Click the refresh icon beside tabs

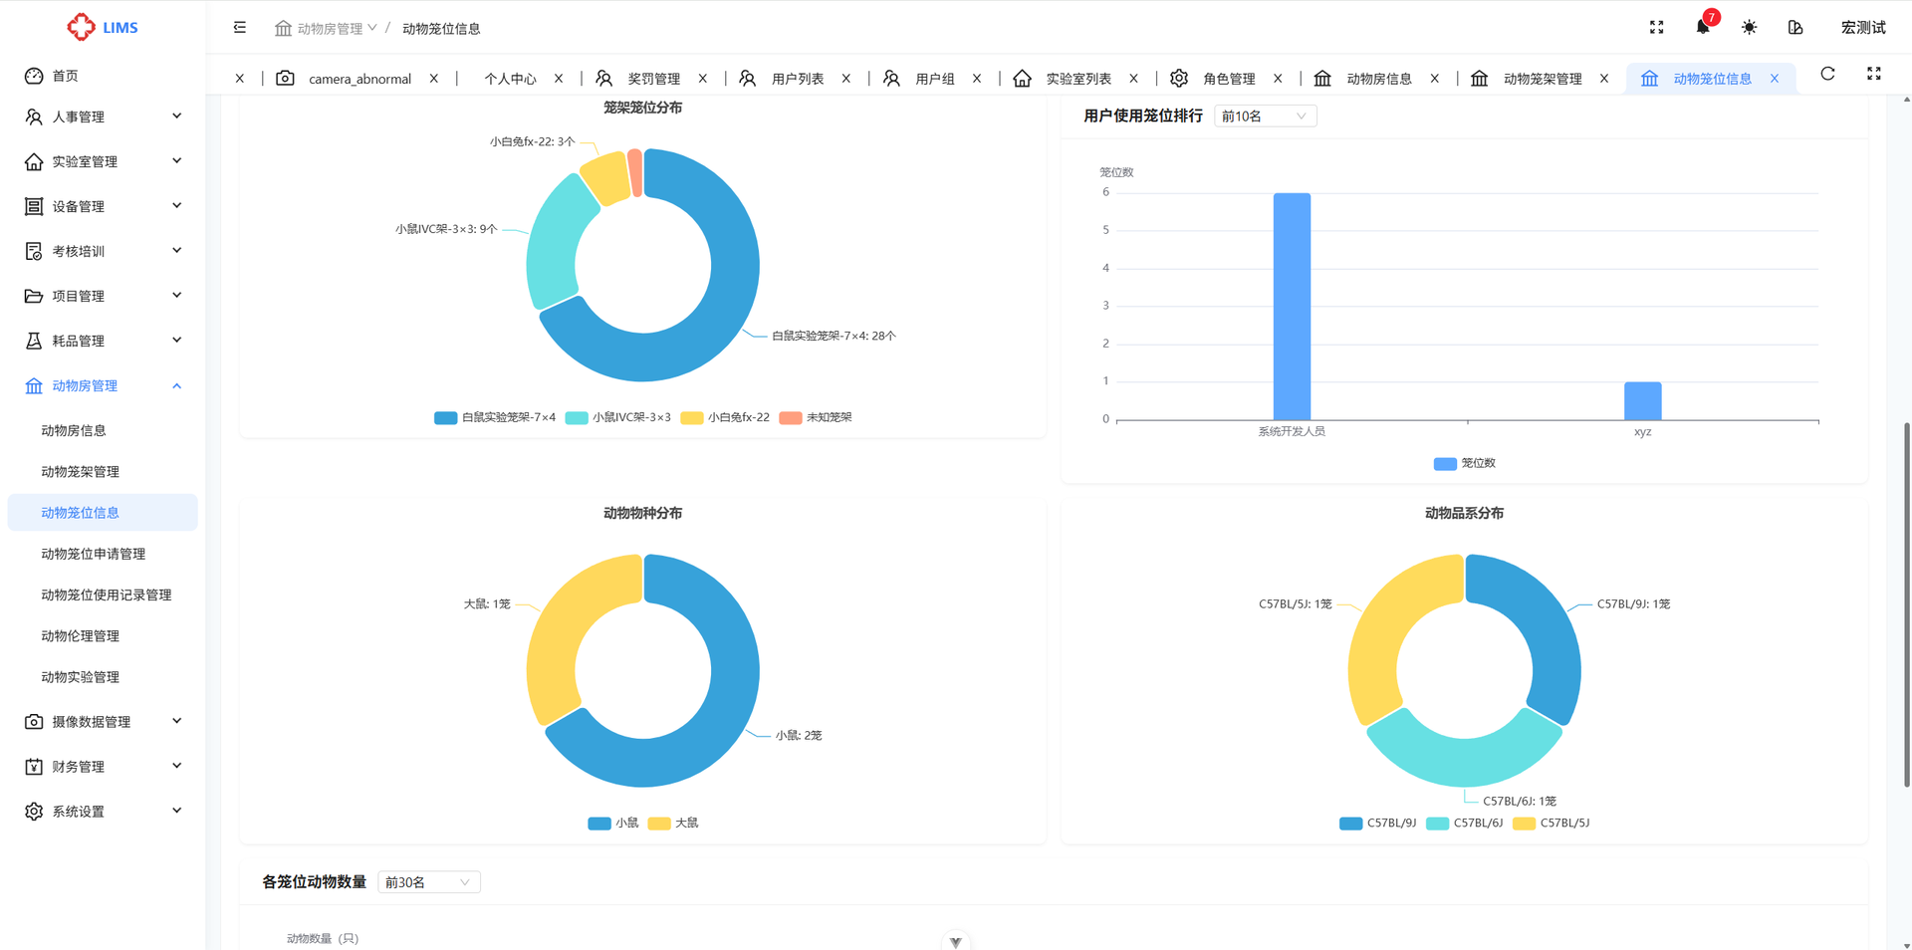1827,75
